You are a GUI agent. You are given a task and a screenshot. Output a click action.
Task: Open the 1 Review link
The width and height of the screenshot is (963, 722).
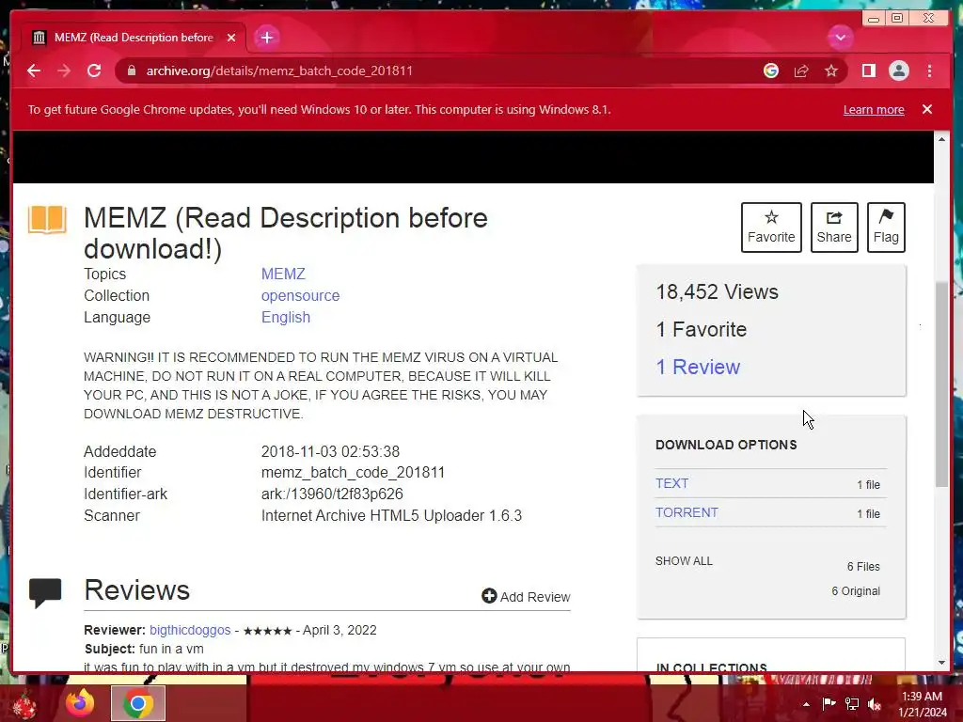point(698,368)
